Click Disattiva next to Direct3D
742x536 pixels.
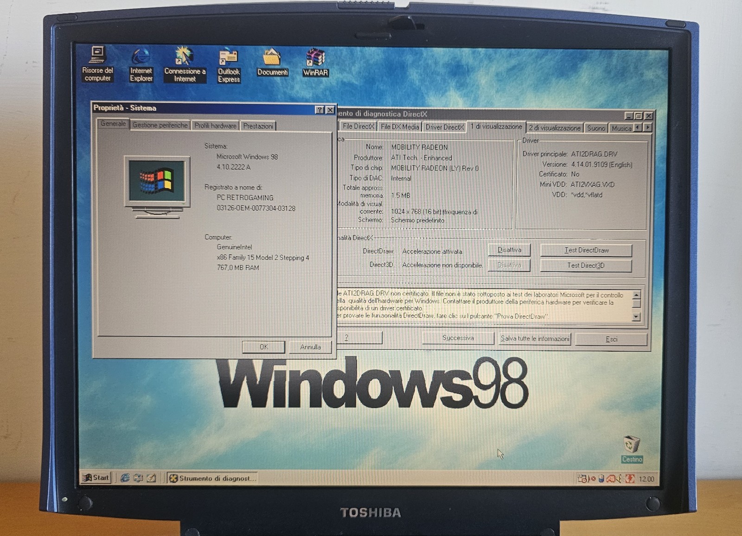coord(509,265)
